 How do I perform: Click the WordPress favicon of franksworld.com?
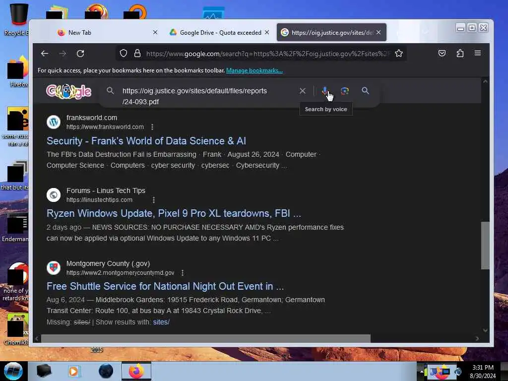point(54,122)
